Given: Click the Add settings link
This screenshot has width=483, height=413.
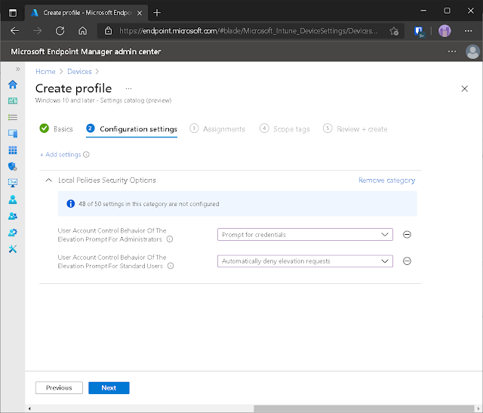Looking at the screenshot, I should (x=60, y=155).
